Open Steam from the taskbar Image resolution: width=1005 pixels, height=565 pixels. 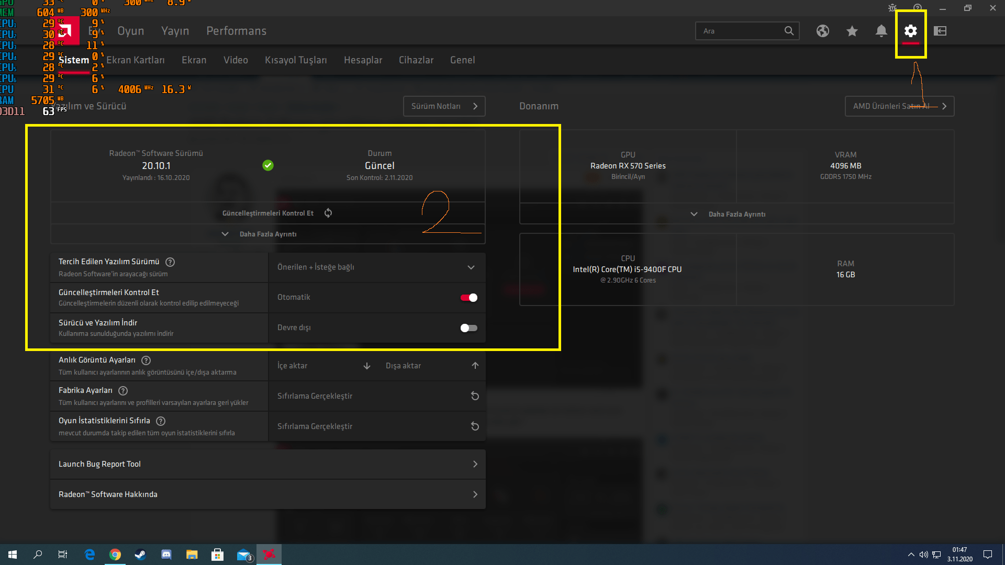point(140,555)
